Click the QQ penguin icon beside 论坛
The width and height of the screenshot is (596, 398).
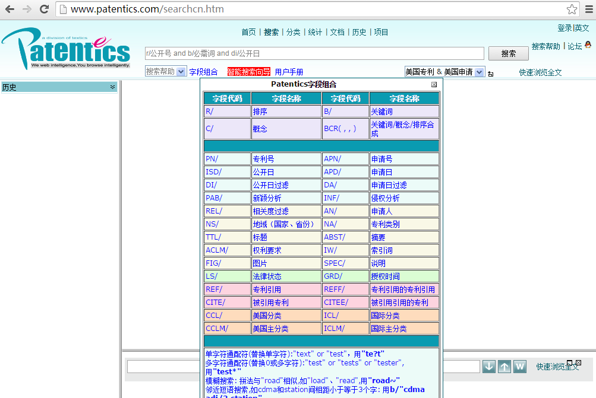588,44
